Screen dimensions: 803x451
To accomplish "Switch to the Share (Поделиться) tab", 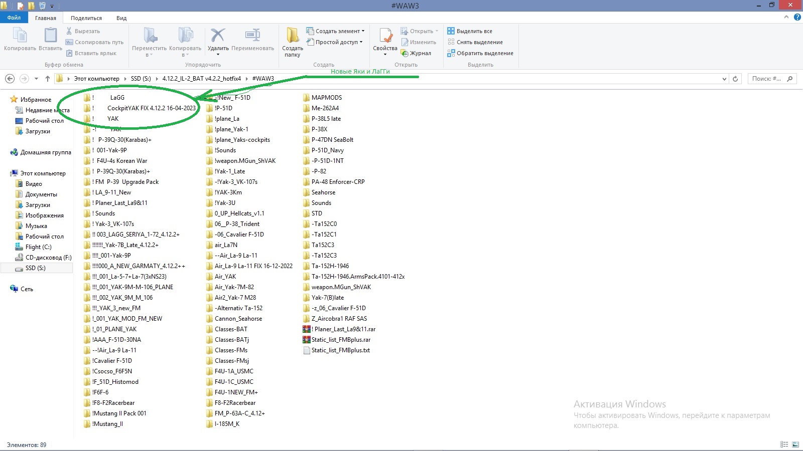I will [x=86, y=18].
